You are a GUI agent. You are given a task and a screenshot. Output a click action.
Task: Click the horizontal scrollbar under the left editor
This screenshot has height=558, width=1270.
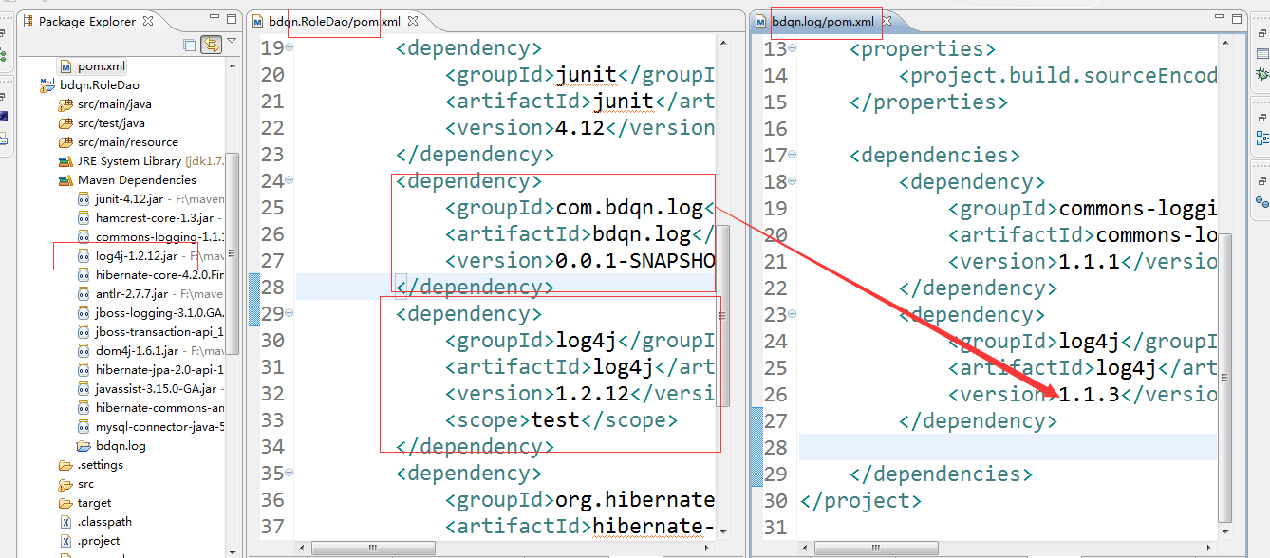click(373, 548)
